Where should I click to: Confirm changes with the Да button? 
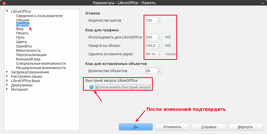pos(136,127)
